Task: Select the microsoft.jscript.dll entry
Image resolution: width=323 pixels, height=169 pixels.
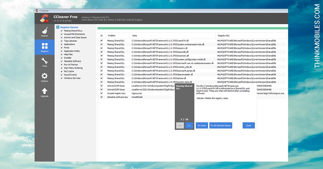Action: pos(163,70)
